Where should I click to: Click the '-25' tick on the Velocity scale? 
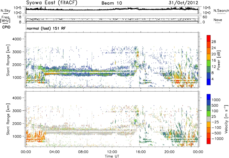(216, 122)
